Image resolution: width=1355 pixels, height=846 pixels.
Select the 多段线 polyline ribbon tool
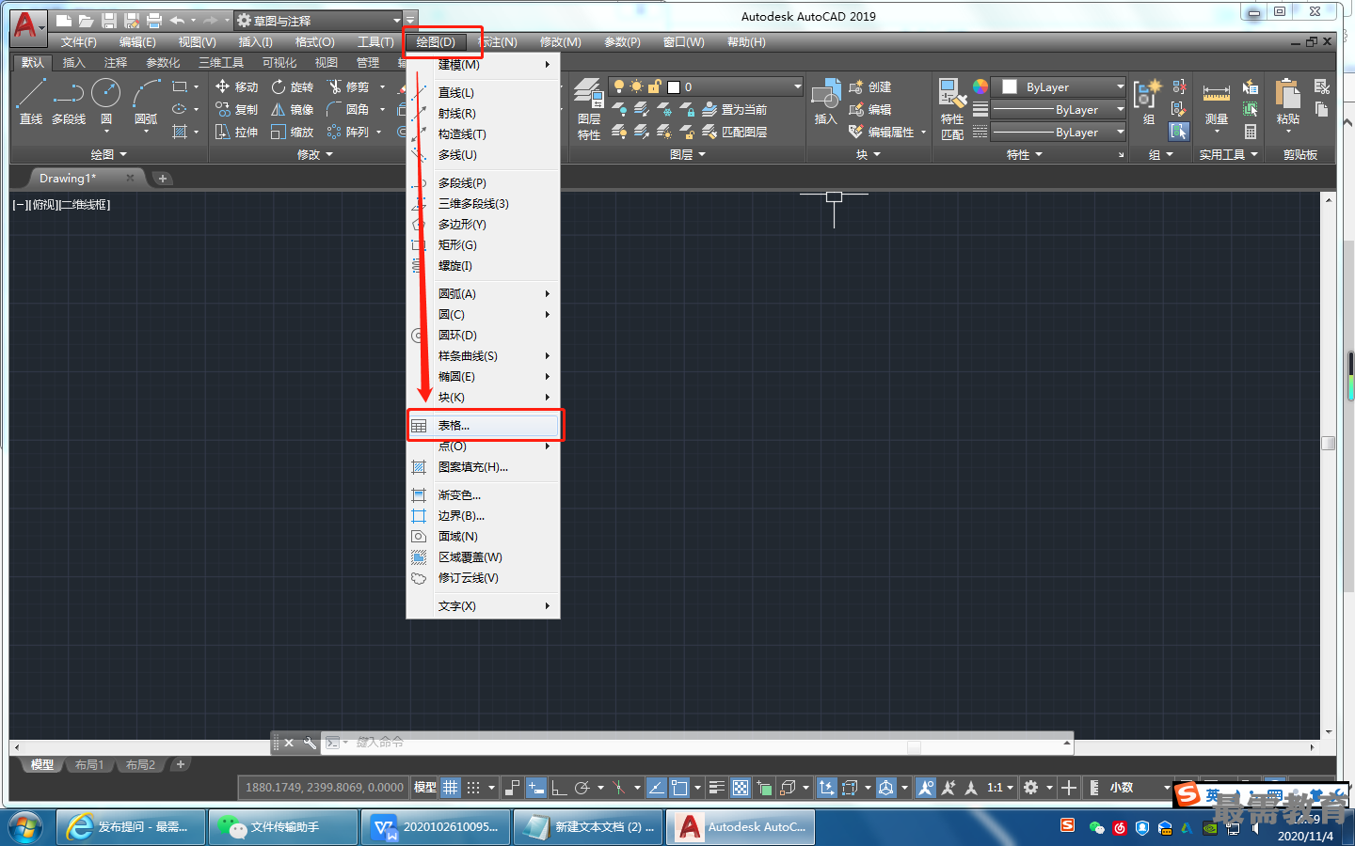(68, 102)
